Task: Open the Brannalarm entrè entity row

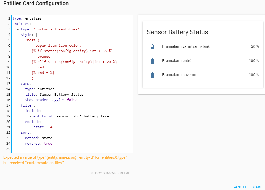Action: pyautogui.click(x=177, y=61)
